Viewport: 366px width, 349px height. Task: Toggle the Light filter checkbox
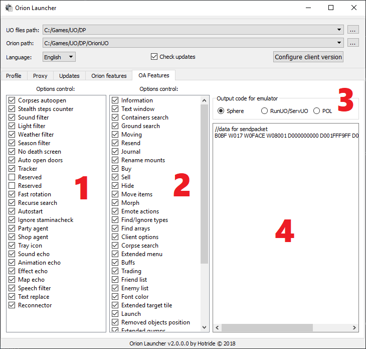(12, 126)
